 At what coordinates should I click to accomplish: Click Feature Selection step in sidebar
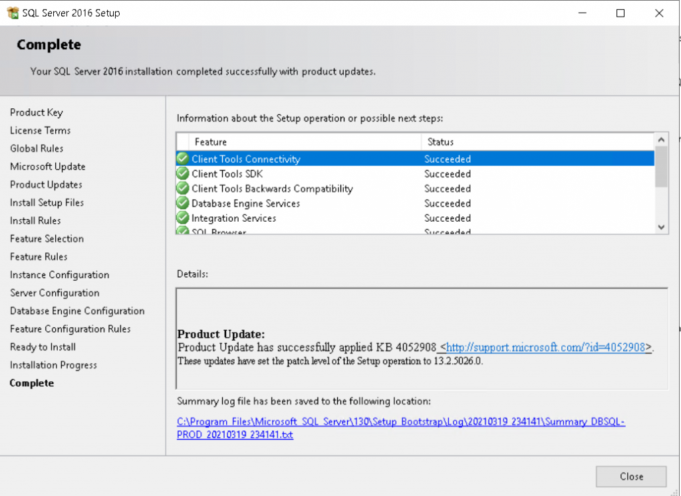tap(47, 239)
